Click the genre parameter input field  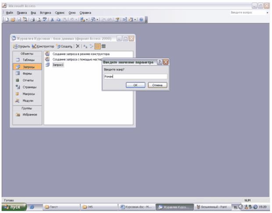tap(136, 76)
